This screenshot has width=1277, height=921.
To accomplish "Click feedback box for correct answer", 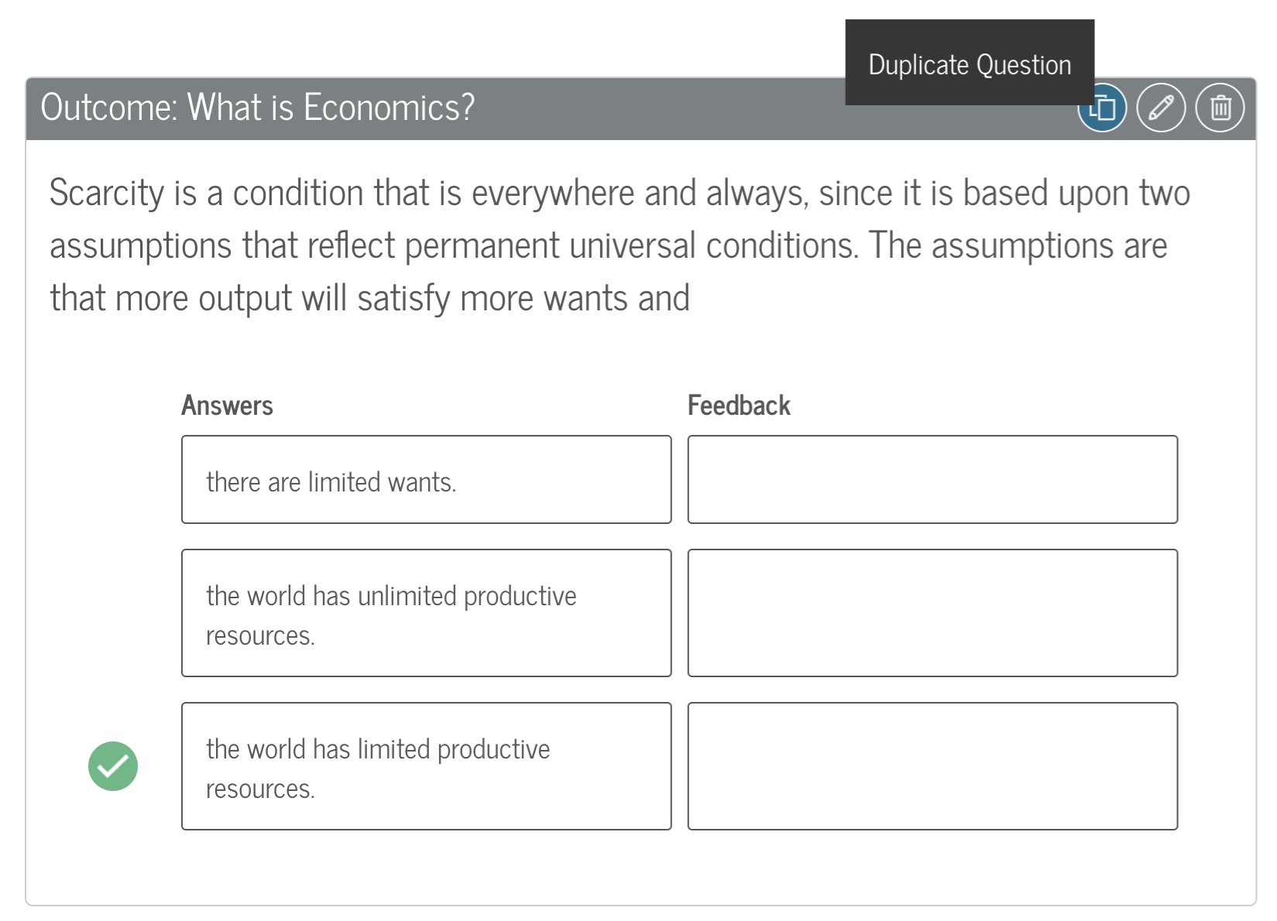I will 932,766.
